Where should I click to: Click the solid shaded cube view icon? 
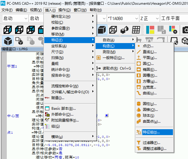pos(102,30)
